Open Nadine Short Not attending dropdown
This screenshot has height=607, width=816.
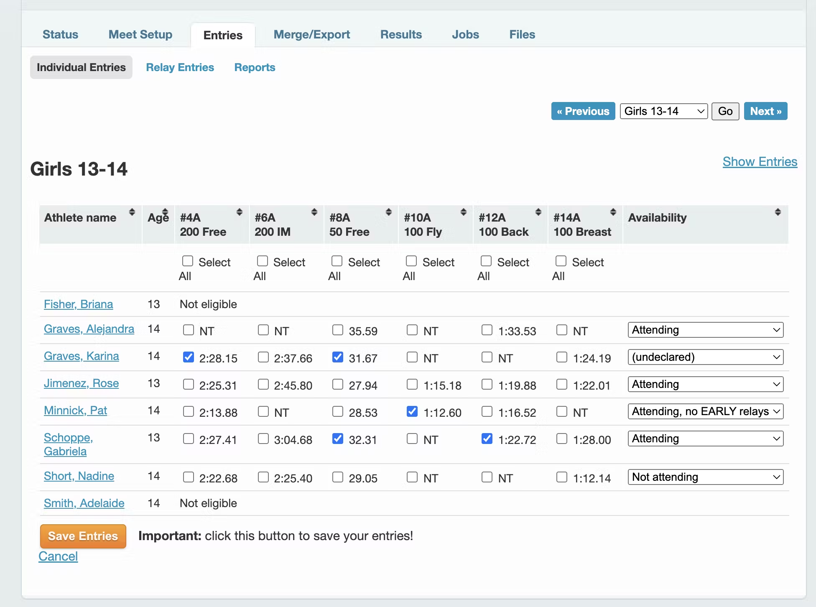(706, 477)
